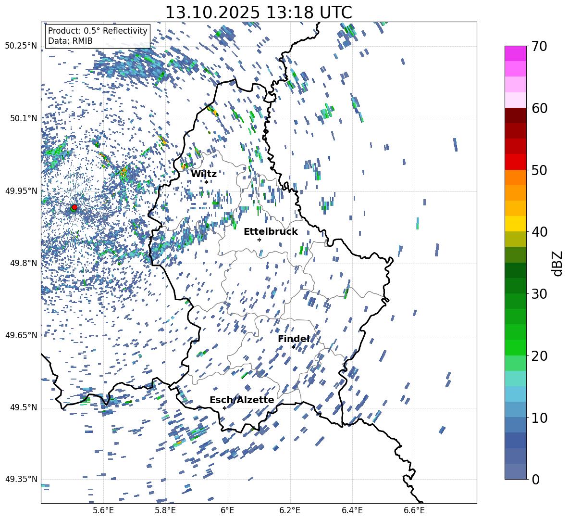
Task: Click the 0 label on the colorbar
Action: 535,479
